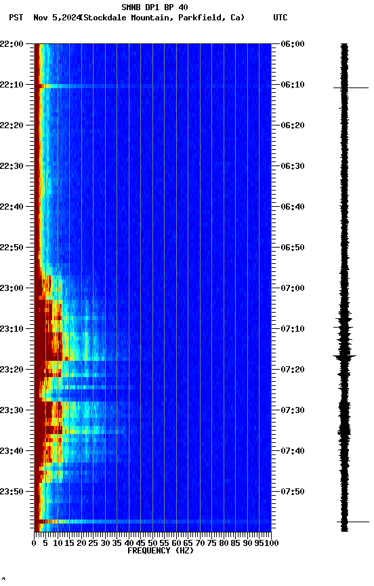Click the frequency axis label 60
374x586 pixels.
(177, 543)
